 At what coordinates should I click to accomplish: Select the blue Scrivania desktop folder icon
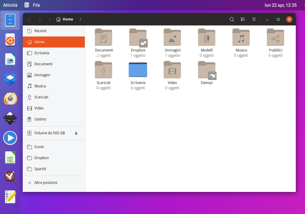click(x=138, y=70)
